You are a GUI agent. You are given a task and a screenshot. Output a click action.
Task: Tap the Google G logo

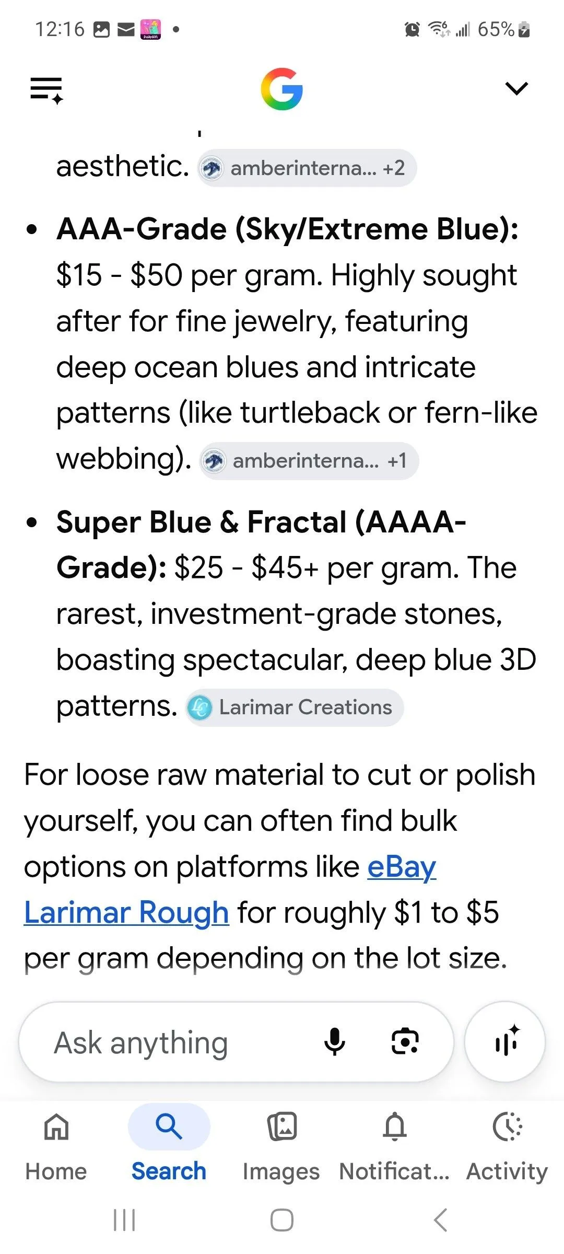pos(282,89)
